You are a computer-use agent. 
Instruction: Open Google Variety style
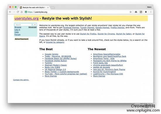tap(52, 54)
